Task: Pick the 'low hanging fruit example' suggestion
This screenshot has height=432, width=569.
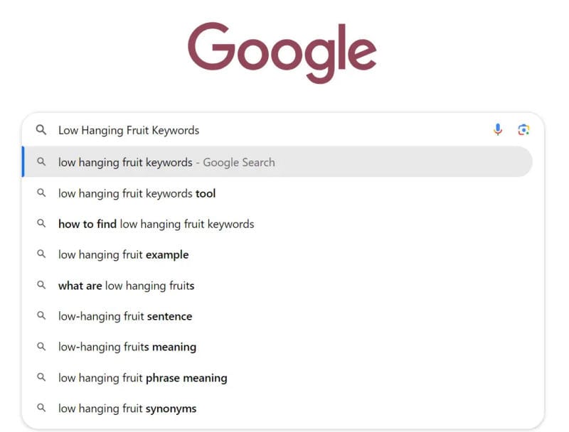Action: [x=123, y=254]
